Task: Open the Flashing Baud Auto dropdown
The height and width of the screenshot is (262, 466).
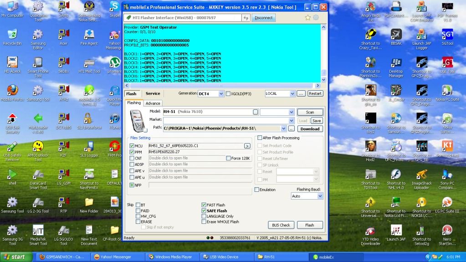Action: [x=320, y=196]
